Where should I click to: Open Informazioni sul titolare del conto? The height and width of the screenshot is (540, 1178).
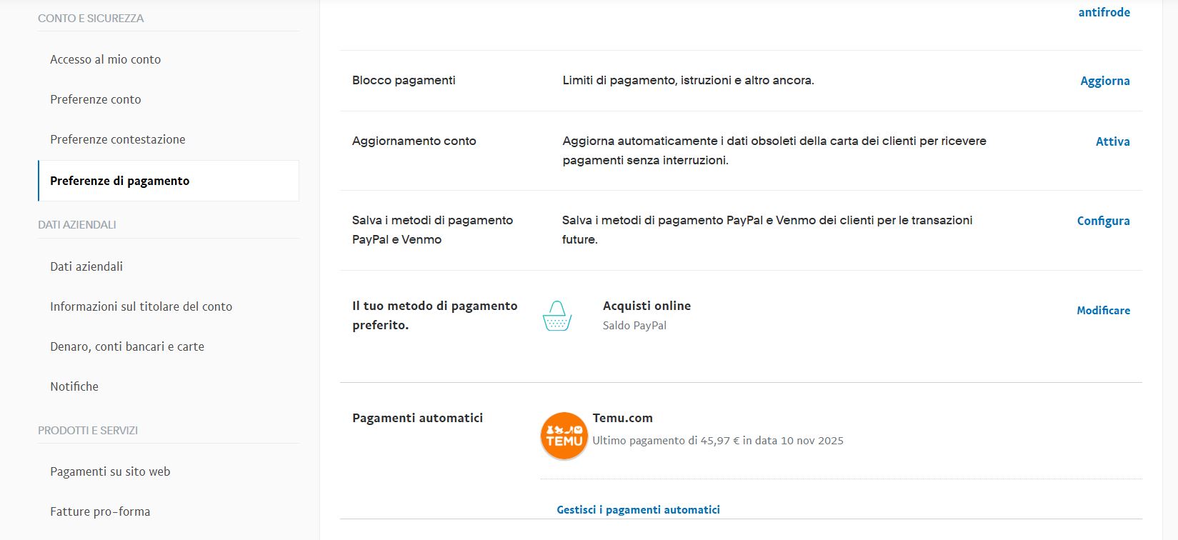(x=141, y=306)
